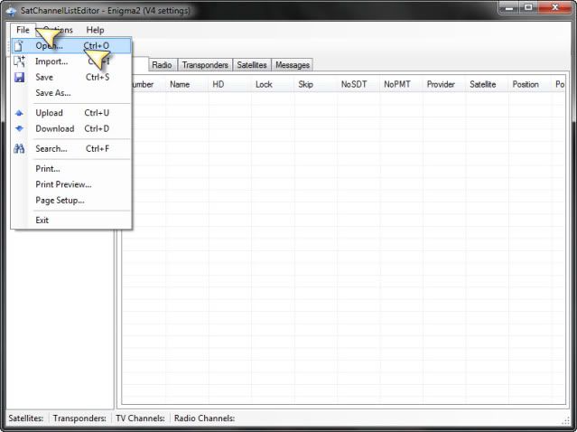Screen dimensions: 577x432
Task: Click the floppy disk Save icon
Action: point(19,78)
